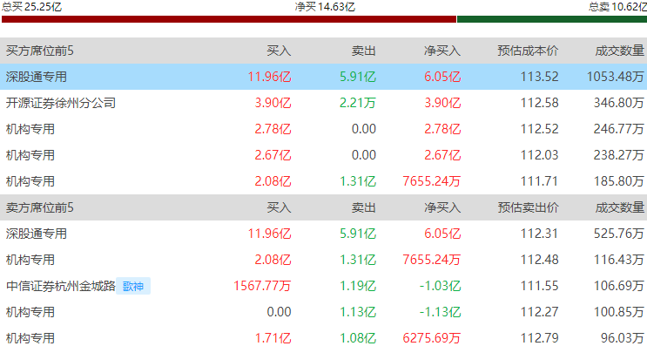
Task: Select estimated sell price 111.55
Action: tap(539, 286)
